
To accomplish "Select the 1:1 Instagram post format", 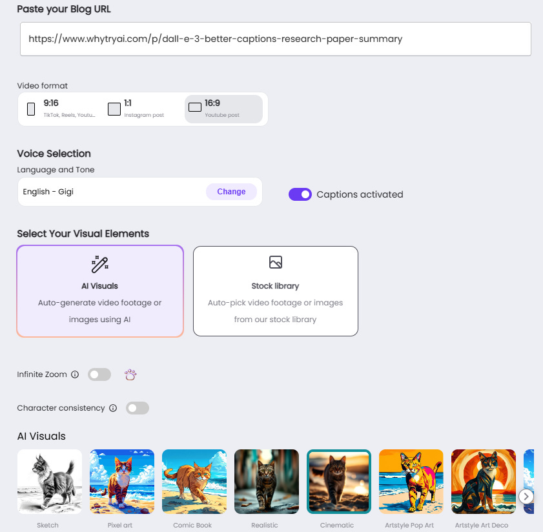I will (143, 109).
